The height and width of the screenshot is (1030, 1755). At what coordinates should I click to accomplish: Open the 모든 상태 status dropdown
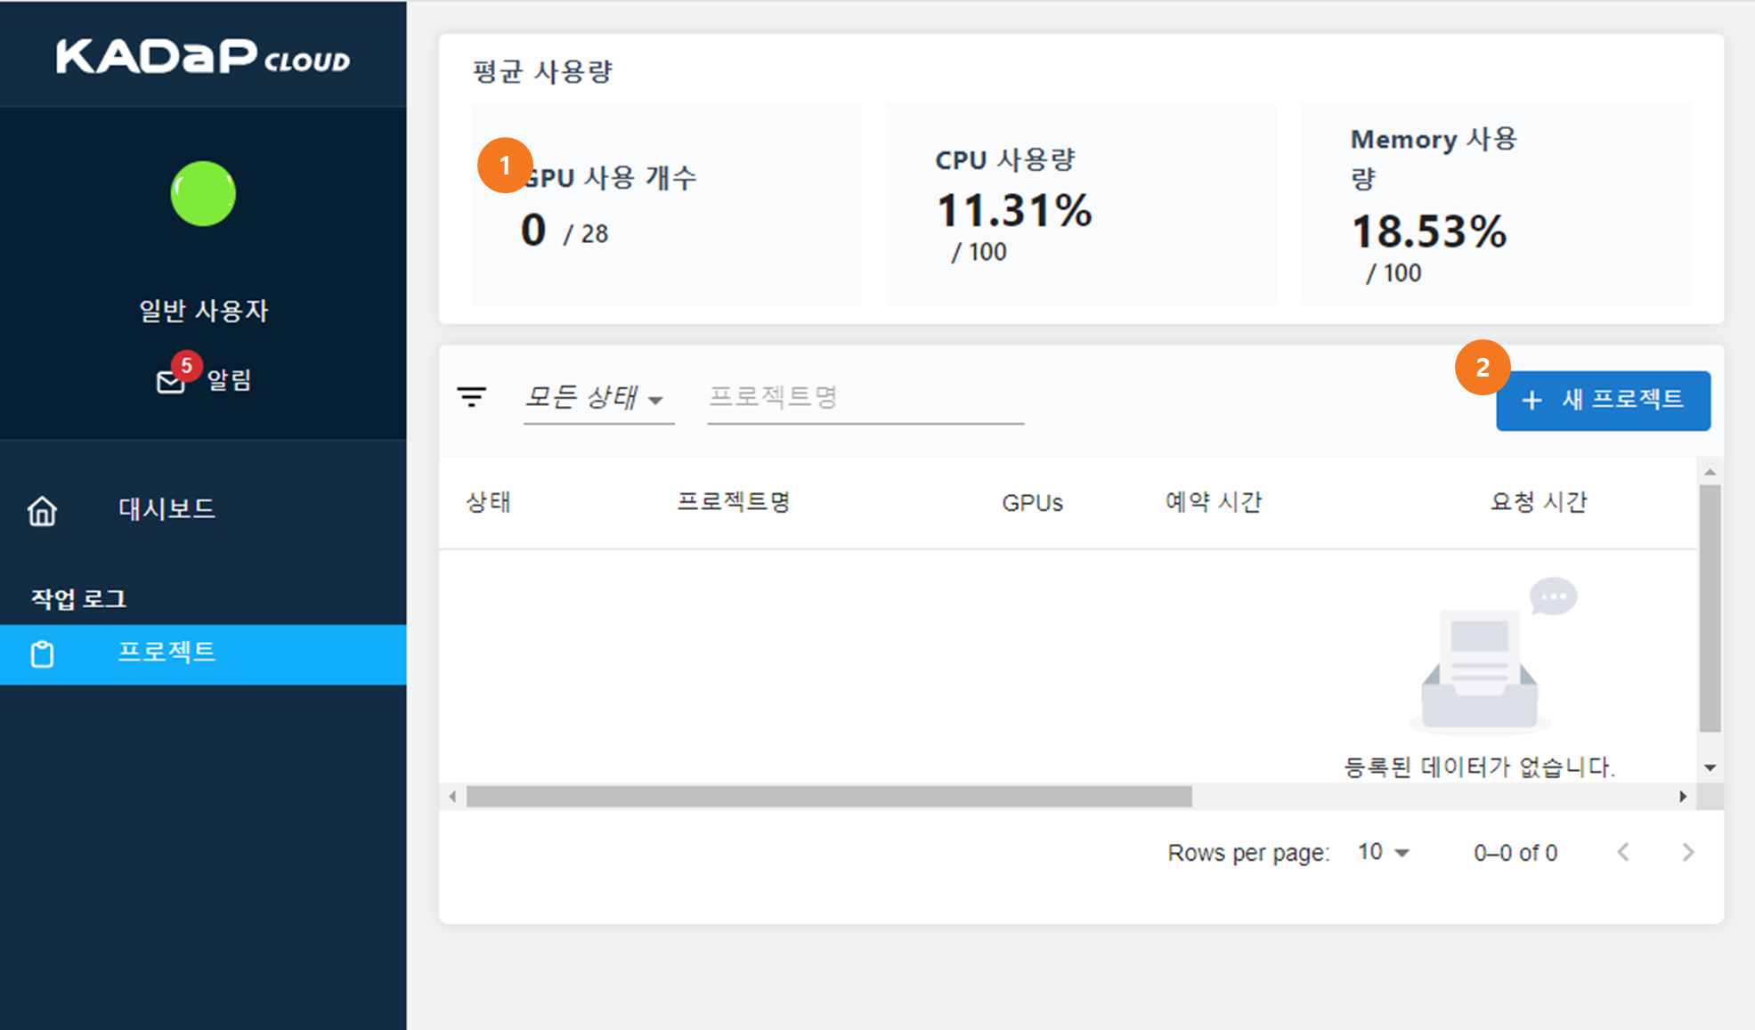pyautogui.click(x=595, y=397)
